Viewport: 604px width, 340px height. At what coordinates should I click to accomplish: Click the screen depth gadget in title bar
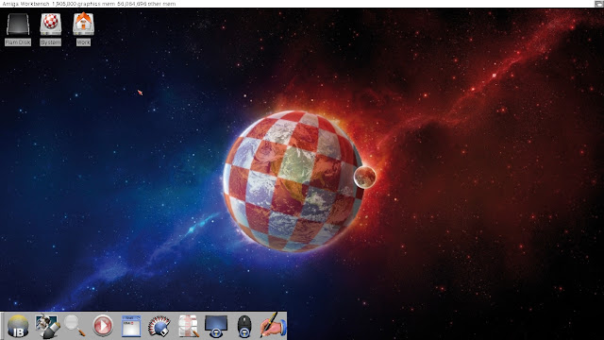point(598,4)
